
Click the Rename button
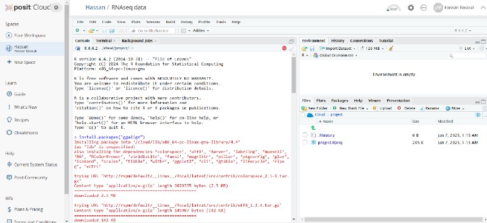[429, 108]
